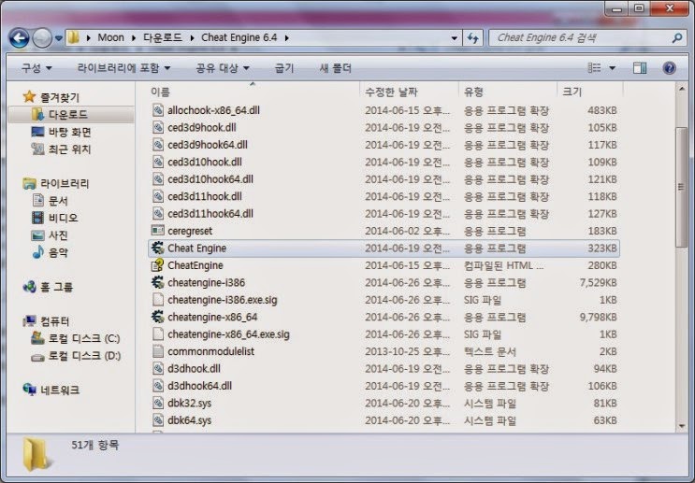
Task: Select the ced3d11hook.dll file icon
Action: click(x=158, y=196)
